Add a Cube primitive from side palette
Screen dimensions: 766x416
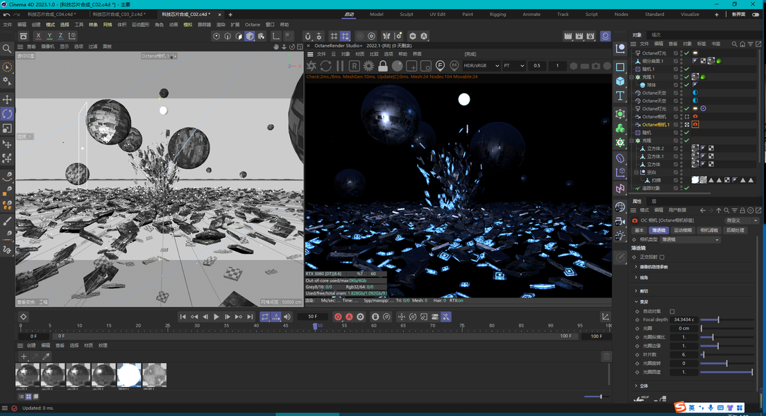click(x=620, y=81)
